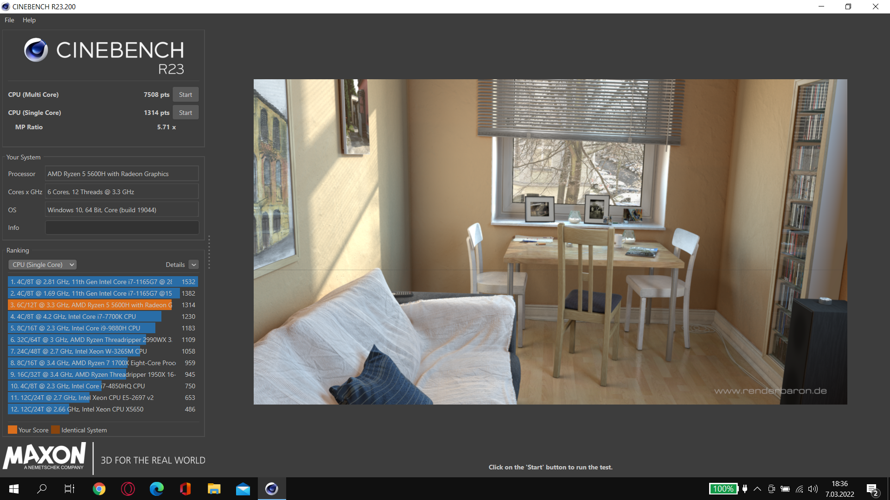Click the Cores x GHz field
Viewport: 890px width, 500px height.
(x=122, y=192)
